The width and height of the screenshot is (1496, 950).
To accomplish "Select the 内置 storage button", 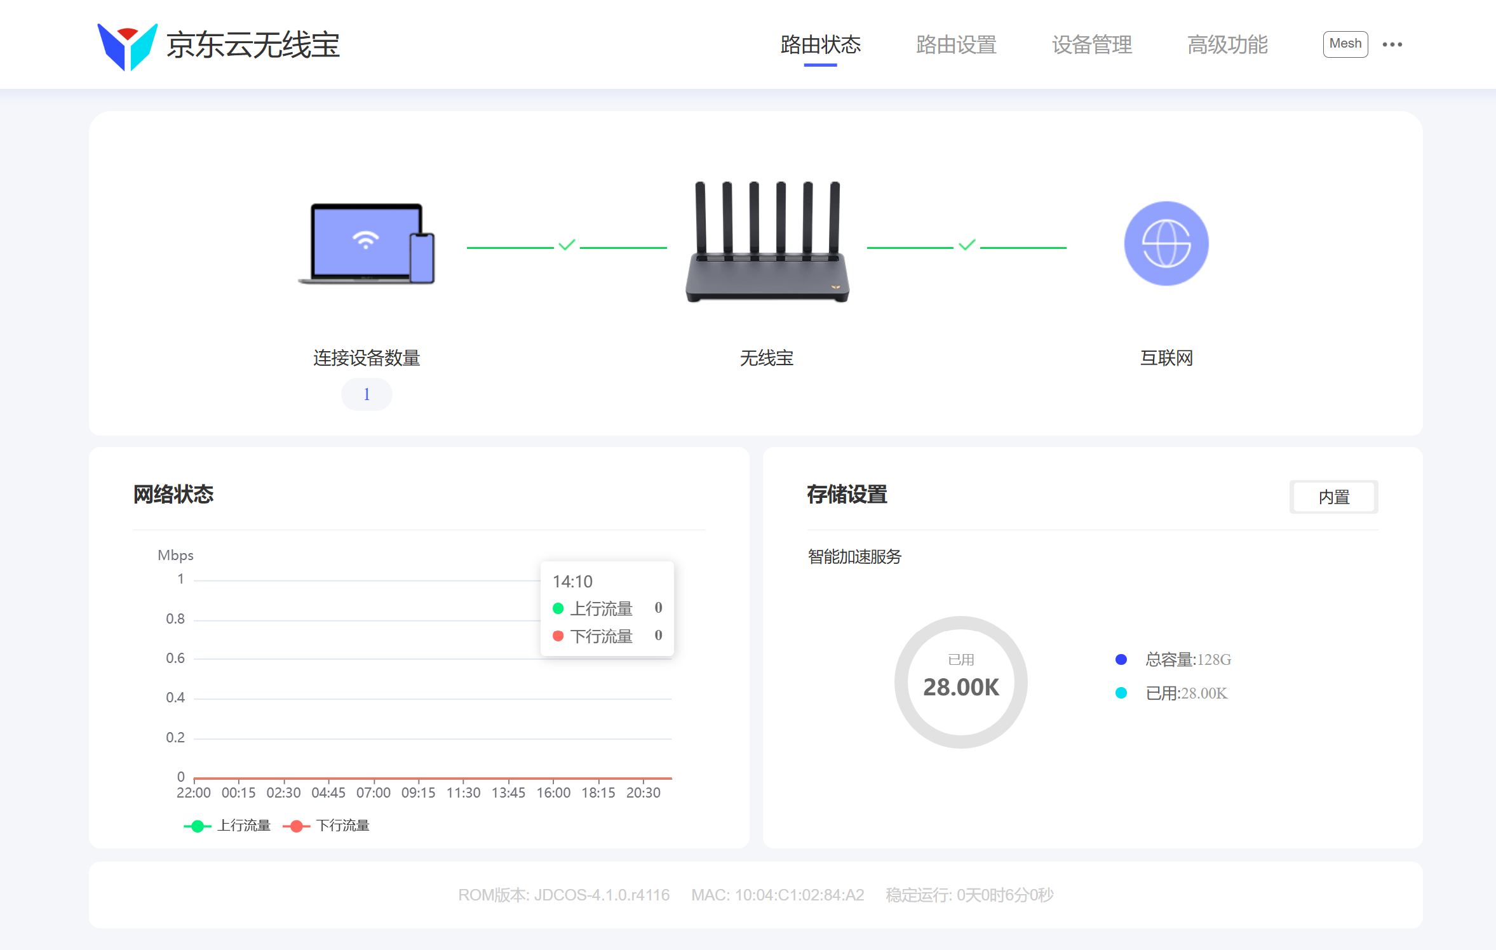I will (1333, 497).
